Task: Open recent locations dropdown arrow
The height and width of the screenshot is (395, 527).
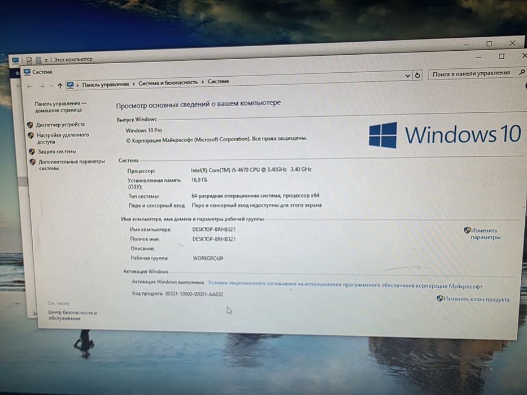Action: 51,86
